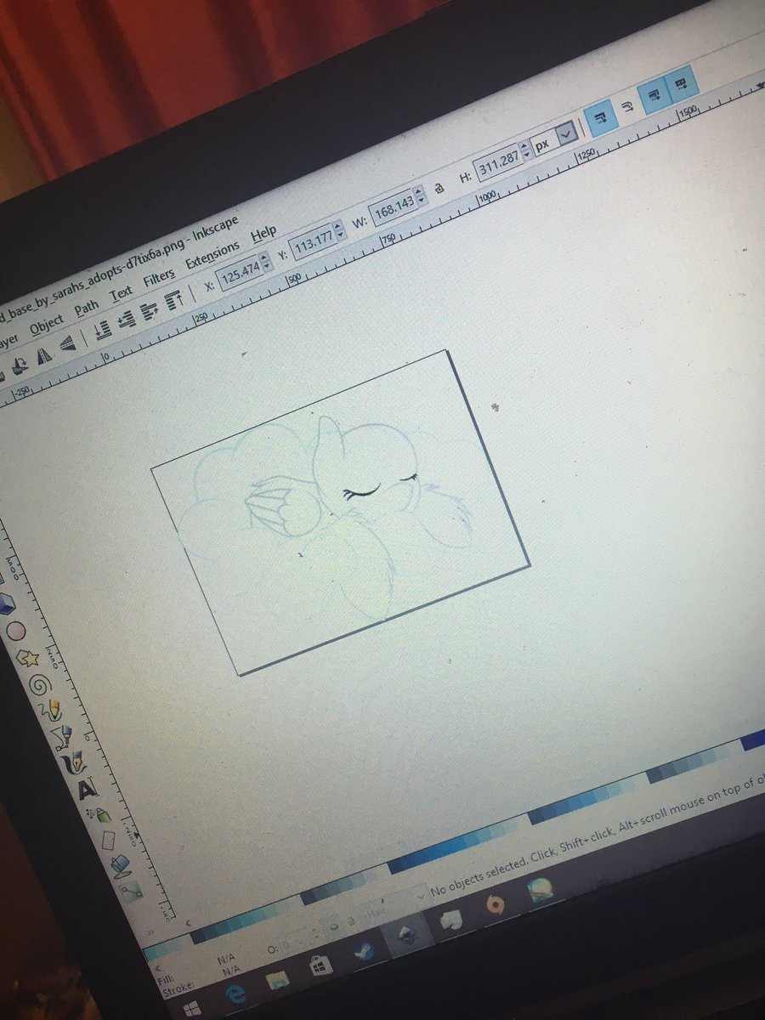Screen dimensions: 765x1020
Task: Click the Fill N/A indicator
Action: click(226, 959)
